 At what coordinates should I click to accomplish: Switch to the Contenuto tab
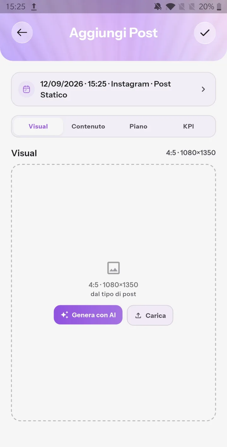88,126
